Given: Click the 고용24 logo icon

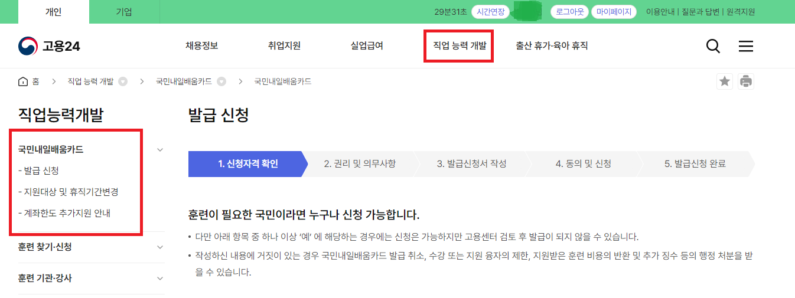Looking at the screenshot, I should tap(28, 46).
